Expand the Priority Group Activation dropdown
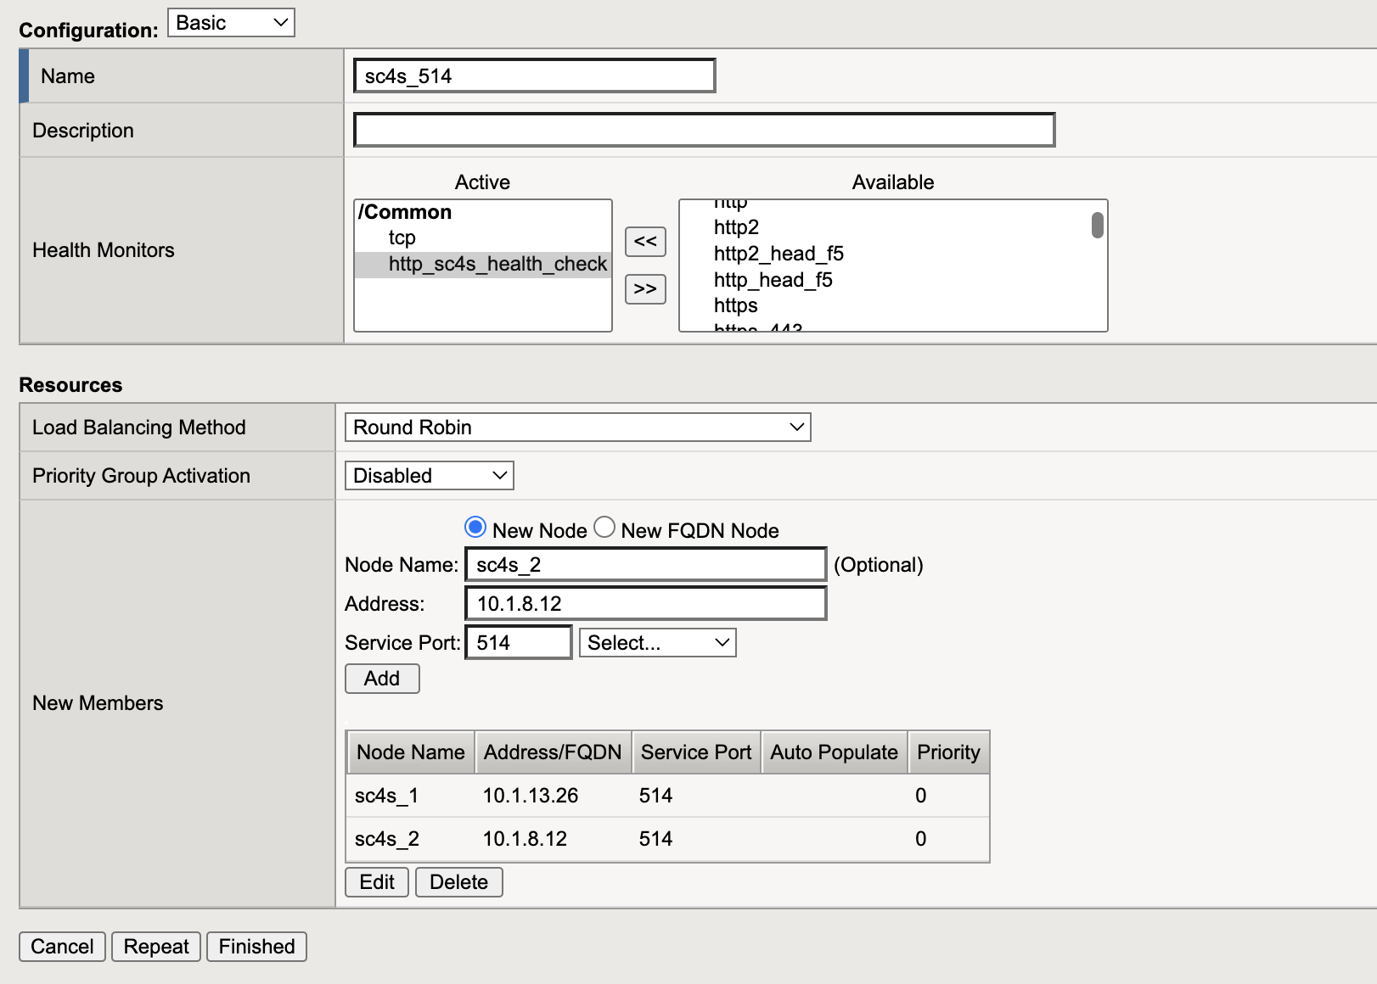This screenshot has height=984, width=1377. click(429, 476)
